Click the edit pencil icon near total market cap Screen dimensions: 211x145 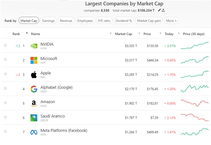pyautogui.click(x=159, y=10)
